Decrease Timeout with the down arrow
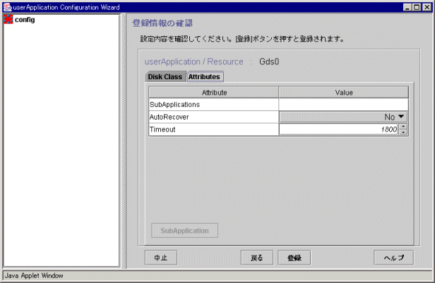 (403, 132)
